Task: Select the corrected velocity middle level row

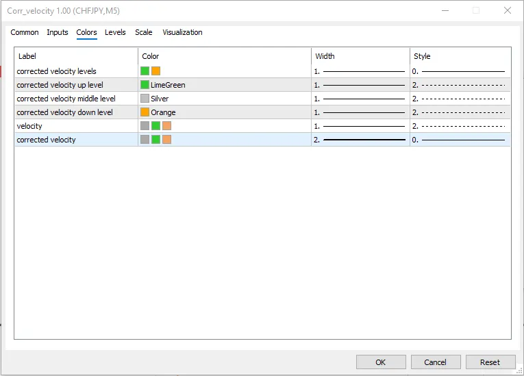Action: point(66,99)
